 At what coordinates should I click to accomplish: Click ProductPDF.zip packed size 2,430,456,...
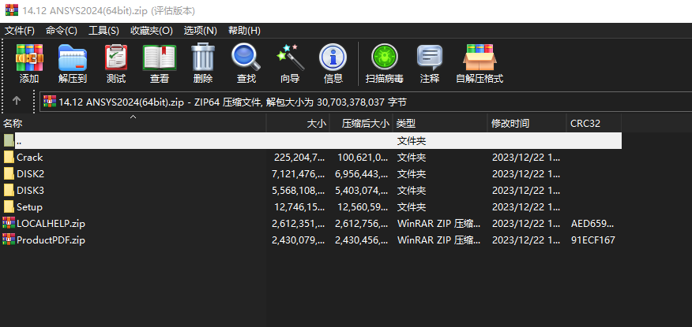tap(362, 240)
